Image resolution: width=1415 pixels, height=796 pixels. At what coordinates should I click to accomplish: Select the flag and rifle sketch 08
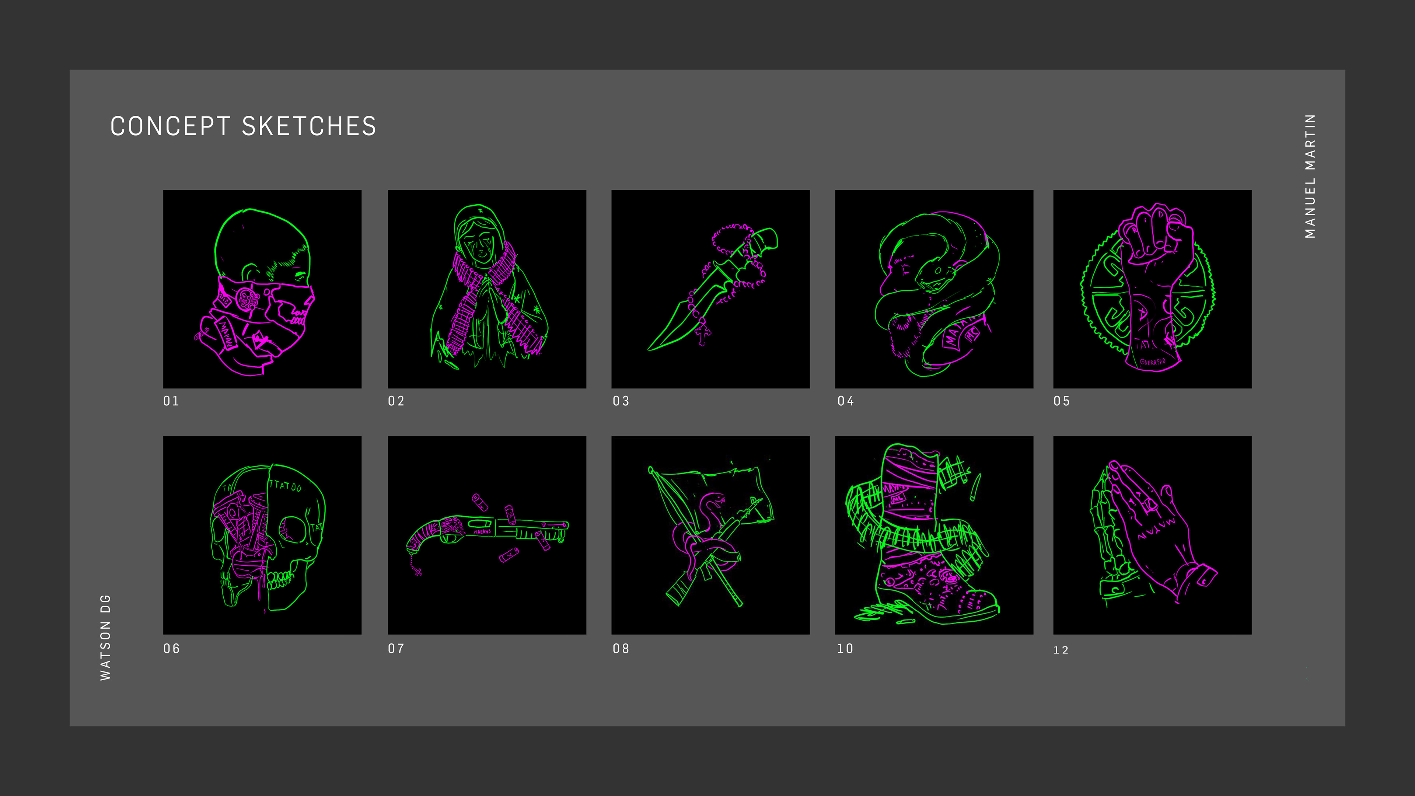(710, 535)
